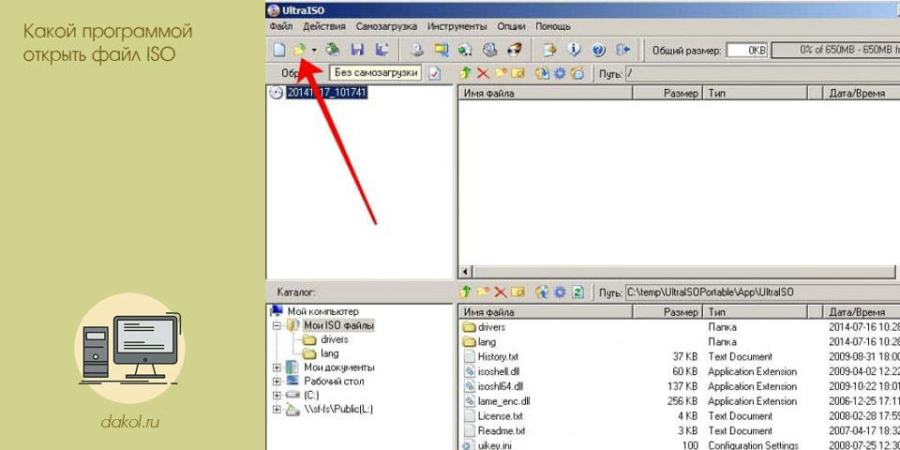
Task: Click the Save As icon
Action: click(382, 50)
